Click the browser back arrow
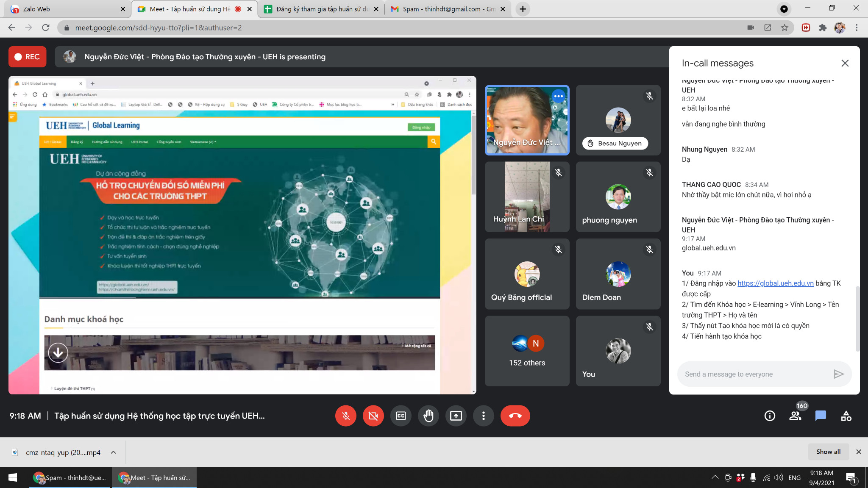This screenshot has height=488, width=868. coord(11,28)
